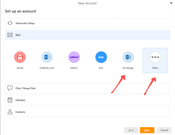
Task: Select the Other mail account option
Action: click(x=155, y=60)
